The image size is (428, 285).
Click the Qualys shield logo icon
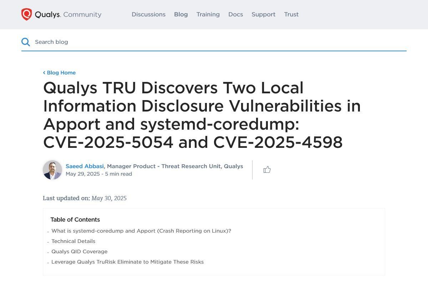pyautogui.click(x=27, y=15)
